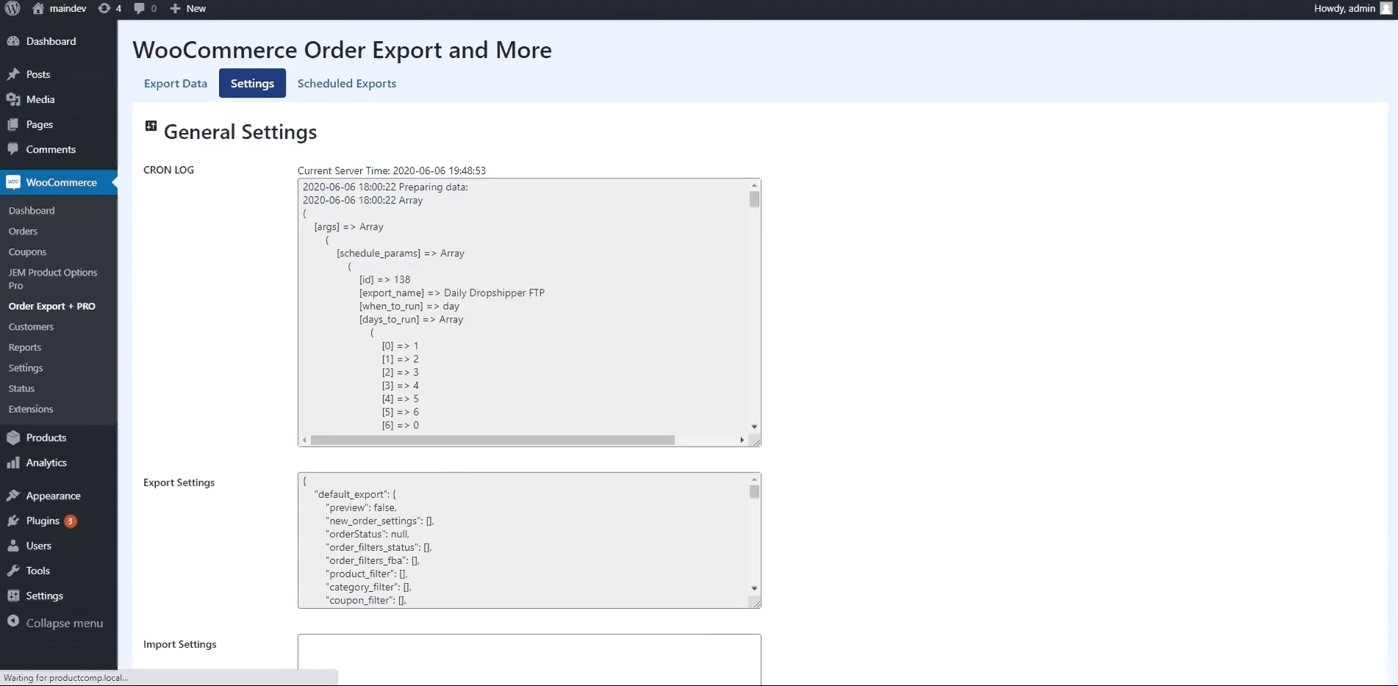Click the Collapse menu label
This screenshot has height=686, width=1398.
[x=65, y=623]
